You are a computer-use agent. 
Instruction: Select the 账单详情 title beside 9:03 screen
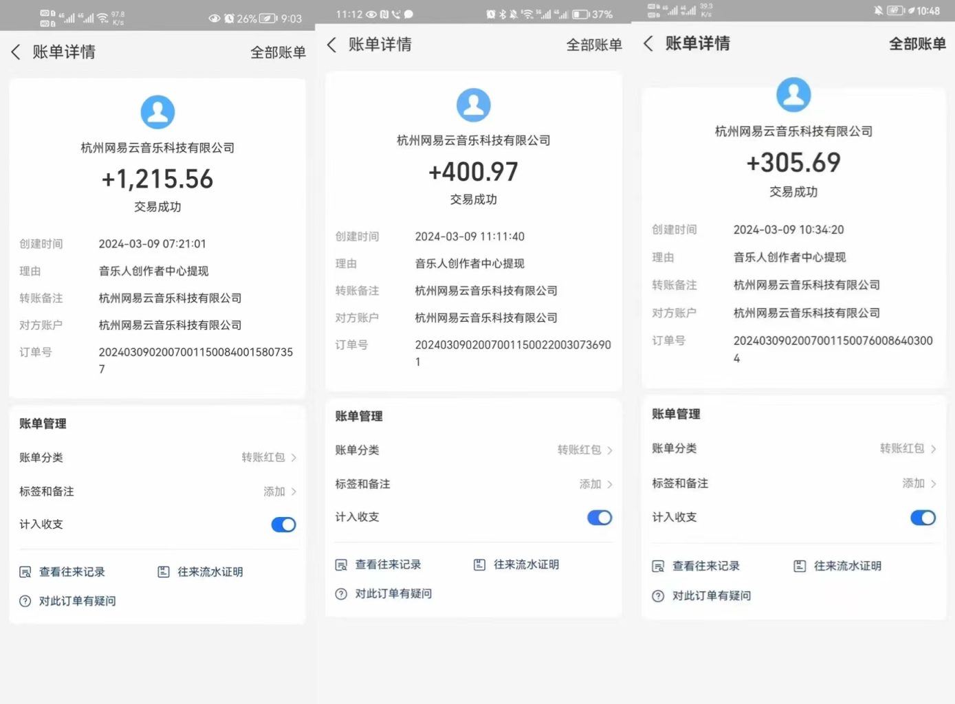64,52
